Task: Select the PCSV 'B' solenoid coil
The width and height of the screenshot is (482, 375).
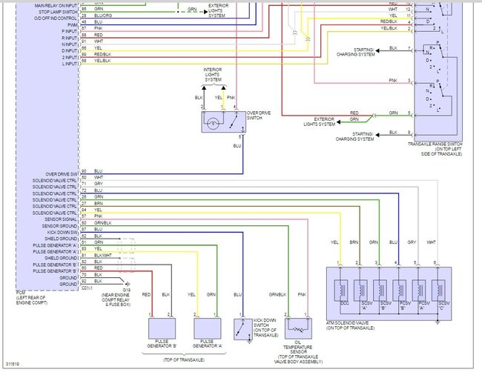Action: tap(400, 291)
